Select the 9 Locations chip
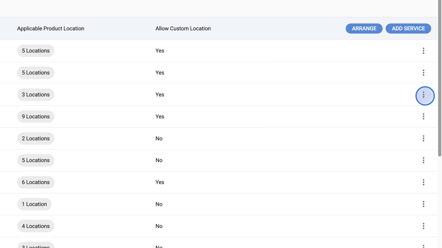Viewport: 442px width, 248px height. point(36,117)
